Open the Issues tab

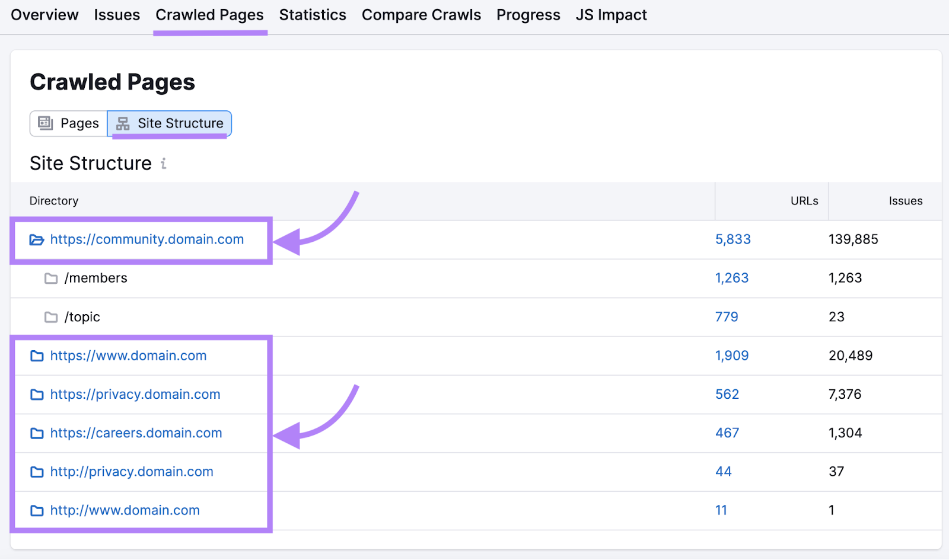coord(116,15)
